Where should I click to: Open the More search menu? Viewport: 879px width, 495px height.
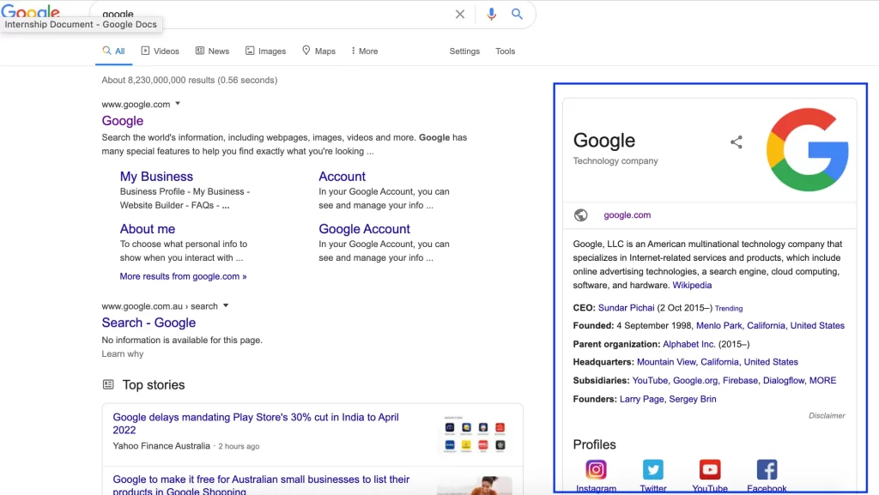point(364,51)
